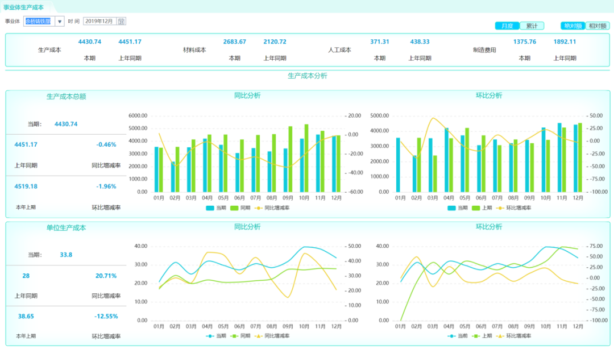Screen dimensions: 614x349
Task: Toggle 上期 legend in total cost 环比分析 bar chart
Action: 482,208
